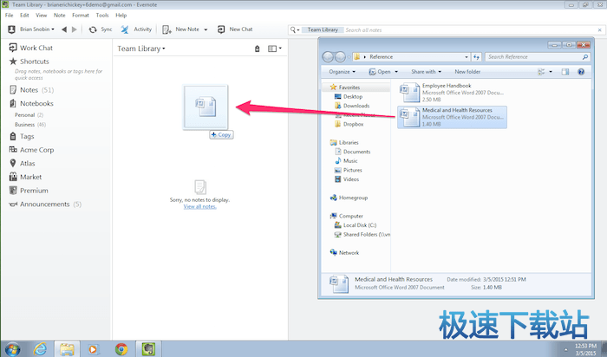Open all Notes in the sidebar
Viewport: 607px width, 357px height.
[31, 90]
